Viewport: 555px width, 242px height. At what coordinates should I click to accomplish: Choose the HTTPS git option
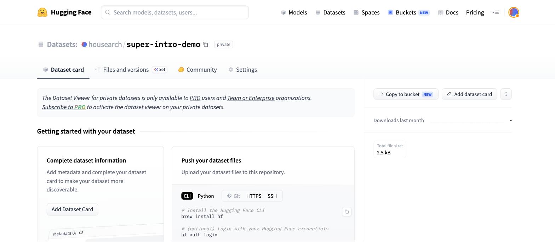tap(254, 196)
